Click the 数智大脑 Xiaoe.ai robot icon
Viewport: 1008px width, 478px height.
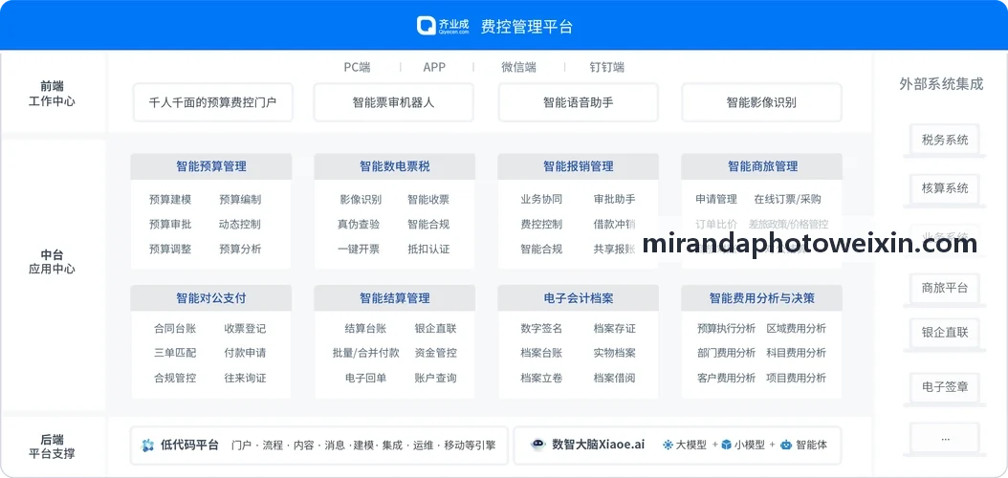(x=538, y=445)
